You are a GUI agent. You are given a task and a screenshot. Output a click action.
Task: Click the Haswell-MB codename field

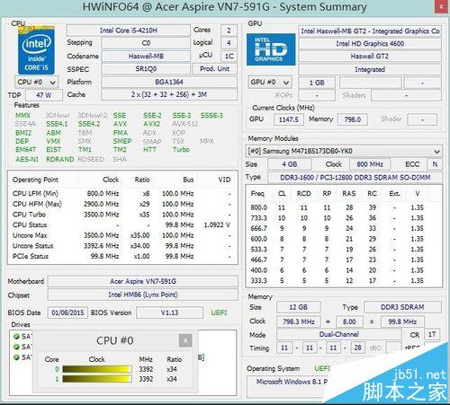click(146, 56)
